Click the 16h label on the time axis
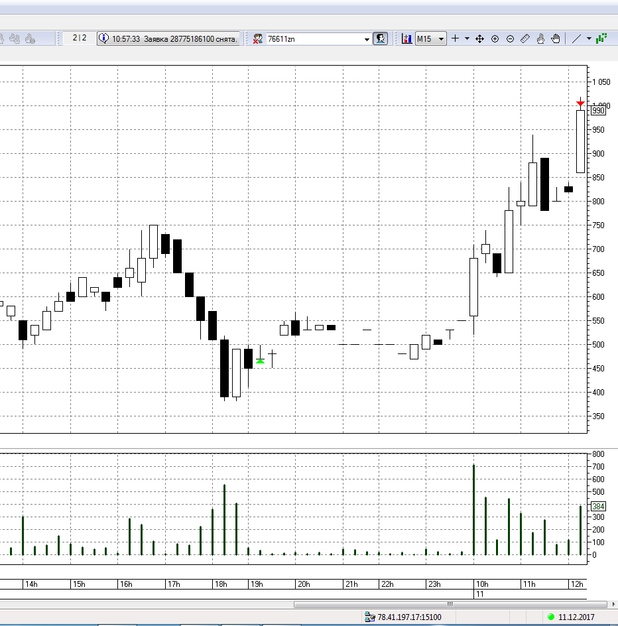This screenshot has height=626, width=618. coord(126,584)
